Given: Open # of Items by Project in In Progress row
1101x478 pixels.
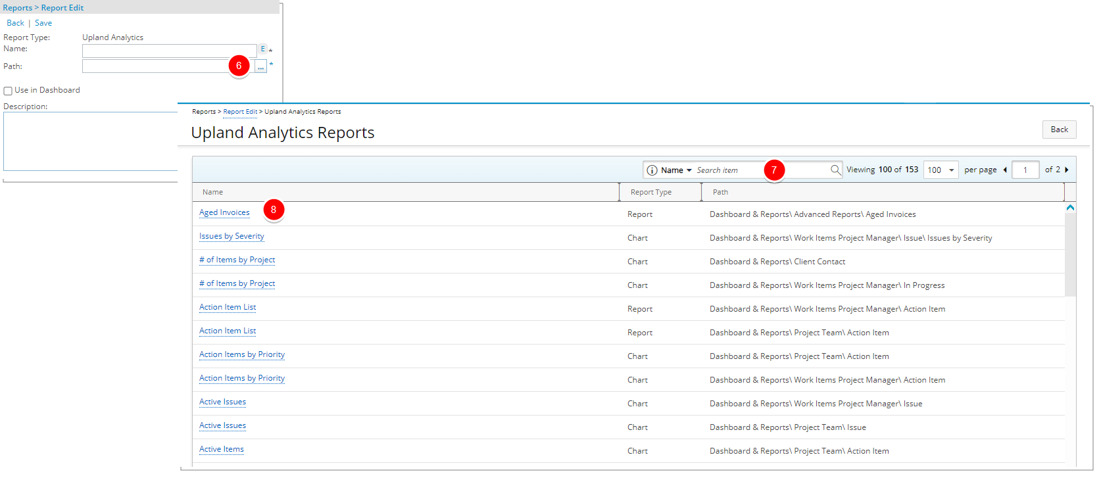Looking at the screenshot, I should point(237,283).
